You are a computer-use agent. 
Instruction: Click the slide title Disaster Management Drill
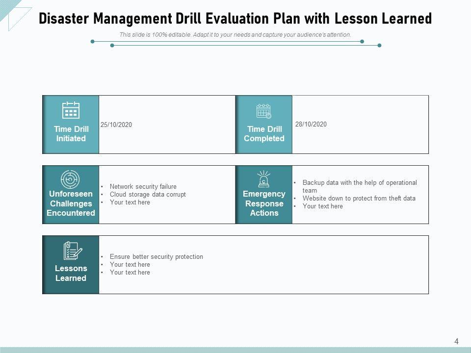pos(235,19)
